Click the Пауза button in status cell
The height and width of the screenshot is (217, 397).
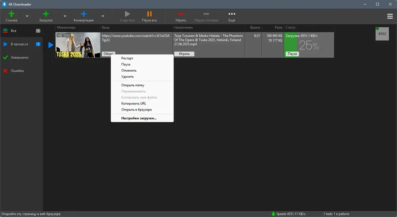292,54
